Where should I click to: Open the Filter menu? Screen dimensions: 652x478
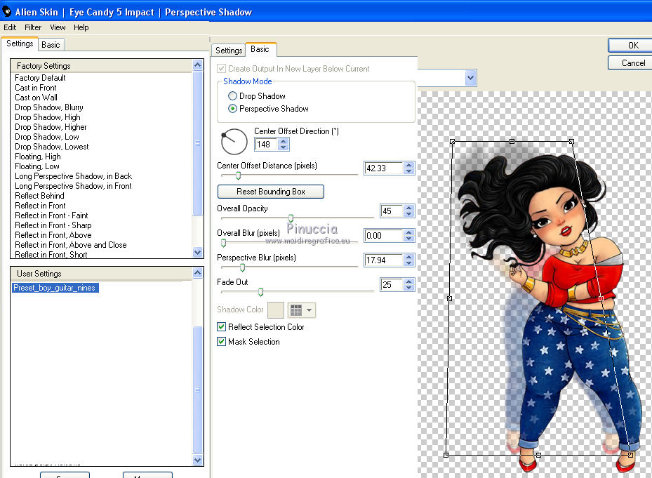[33, 27]
